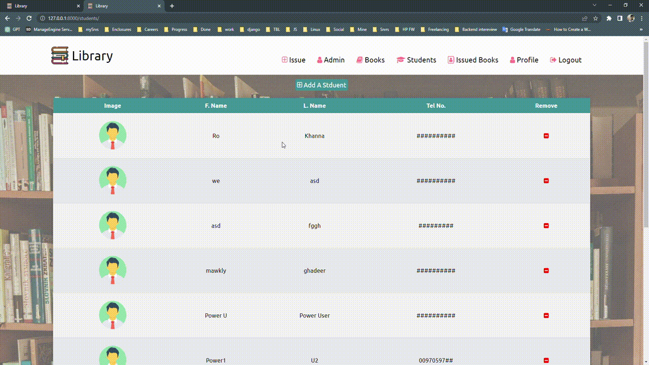Remove student mawkly ghadeer
Screen dimensions: 649x365
click(546, 271)
